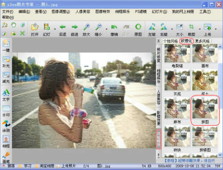Open the 幻灯片(S) menu
Image resolution: width=223 pixels, height=170 pixels.
pos(159,12)
